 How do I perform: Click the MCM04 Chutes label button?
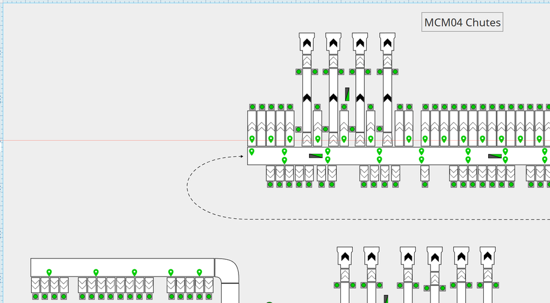pyautogui.click(x=462, y=23)
